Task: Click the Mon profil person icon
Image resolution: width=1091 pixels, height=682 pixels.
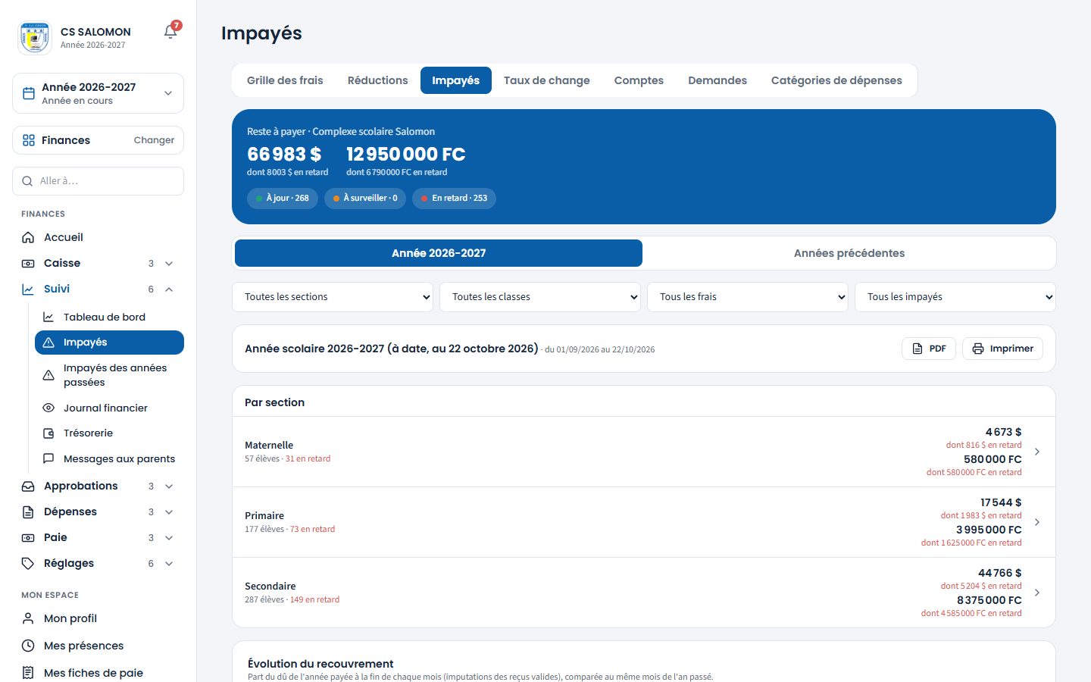Action: (x=28, y=618)
